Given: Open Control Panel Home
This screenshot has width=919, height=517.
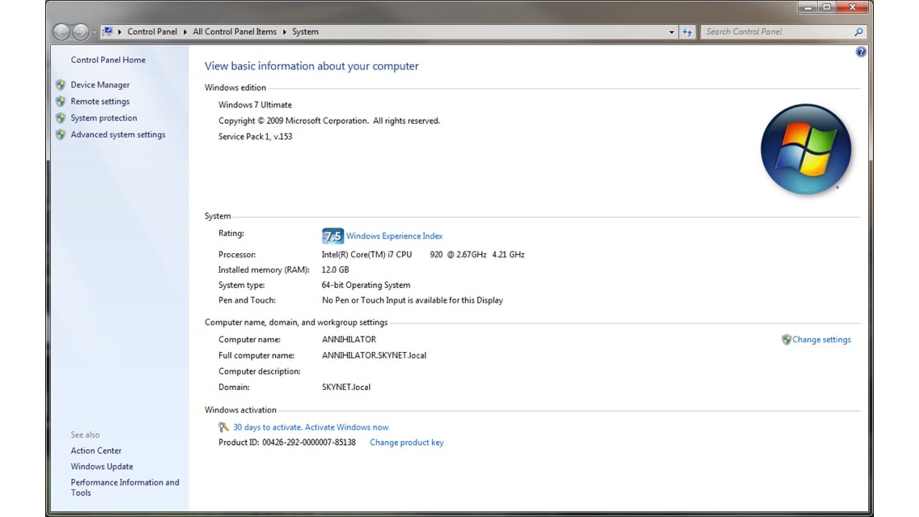Looking at the screenshot, I should point(108,60).
